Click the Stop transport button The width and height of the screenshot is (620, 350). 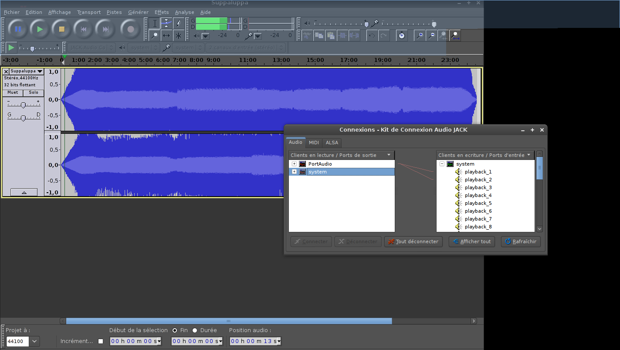pos(61,29)
